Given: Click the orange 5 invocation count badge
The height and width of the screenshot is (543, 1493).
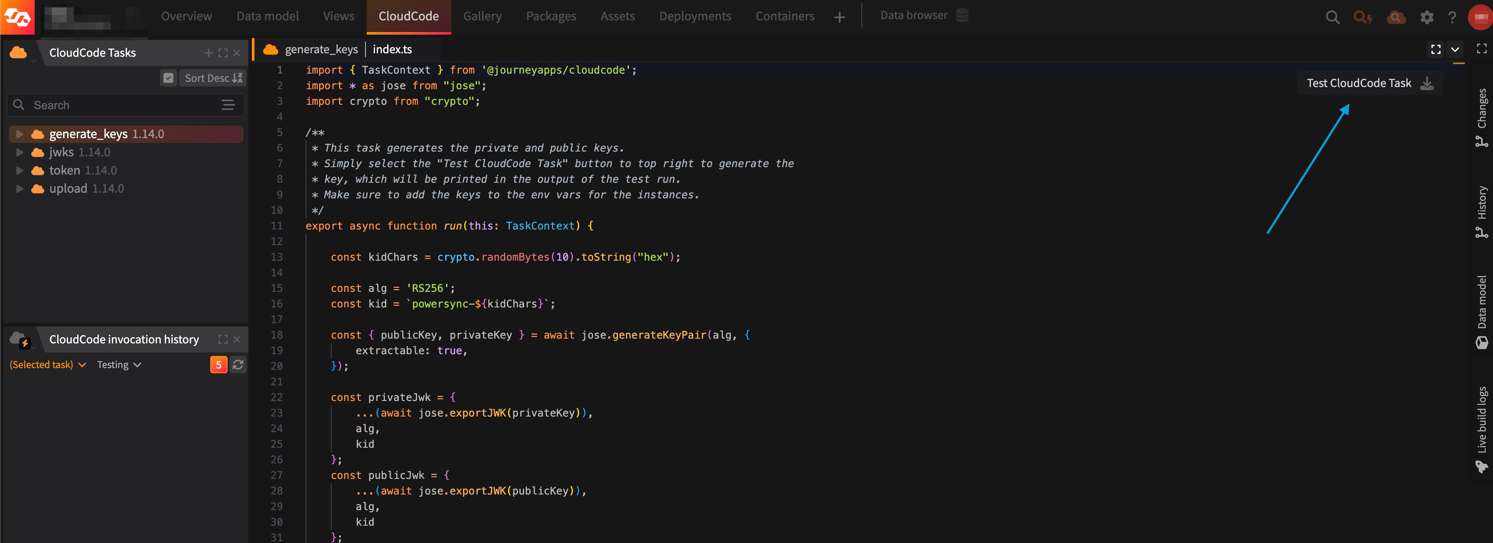Looking at the screenshot, I should coord(218,365).
